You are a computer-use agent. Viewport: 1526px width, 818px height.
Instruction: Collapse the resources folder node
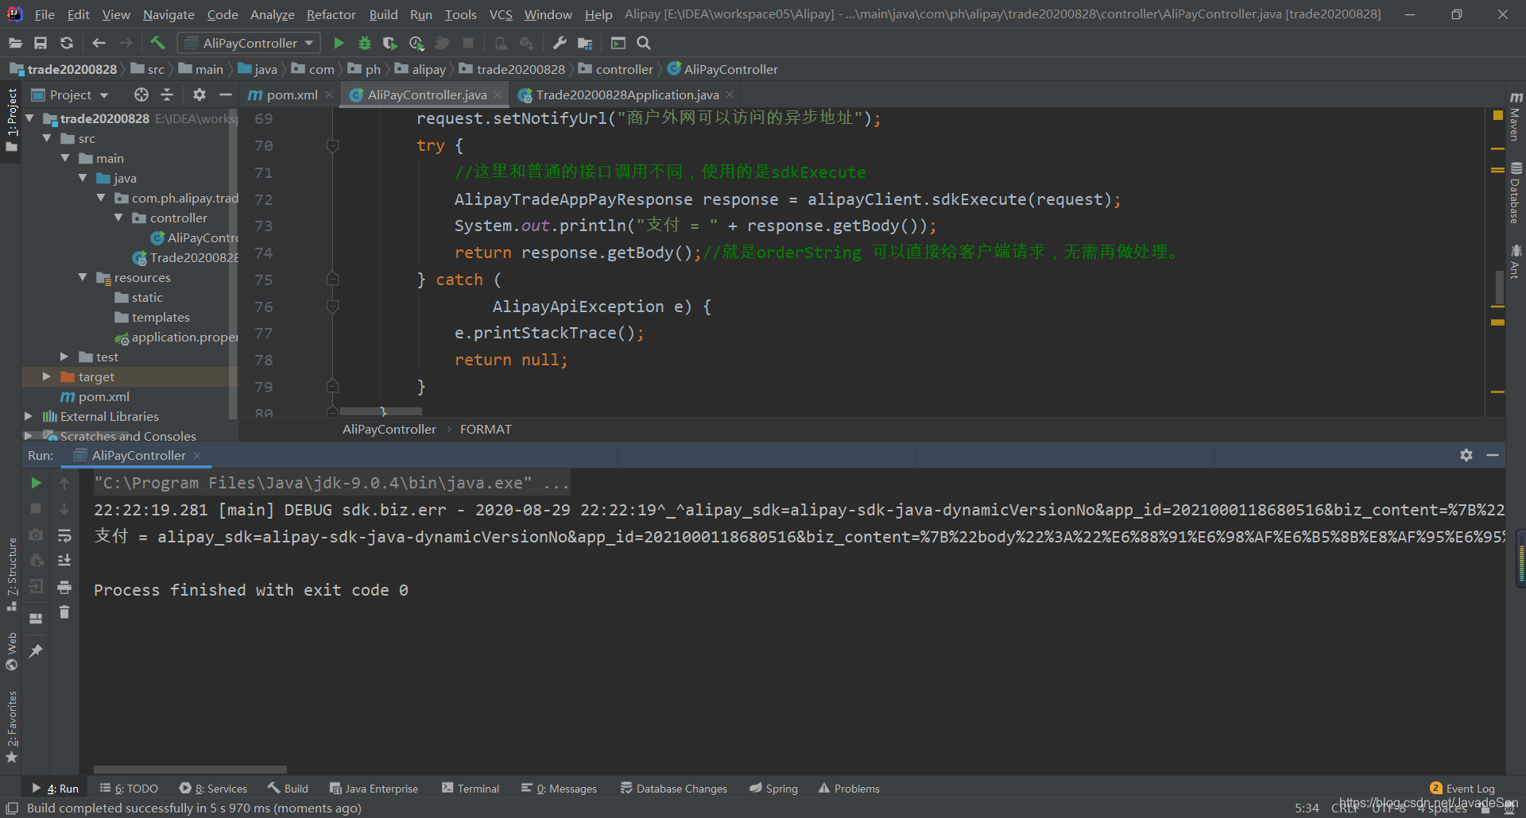83,277
